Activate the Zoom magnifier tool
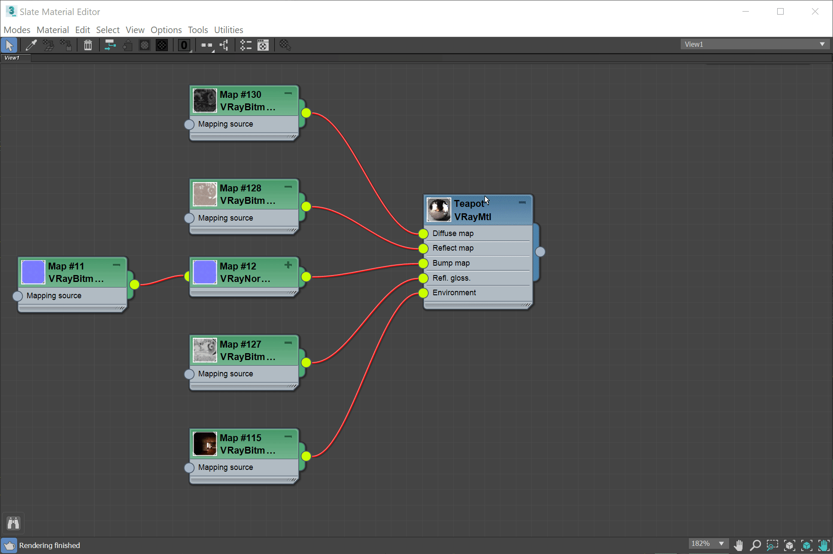Screen dimensions: 833x554 point(755,545)
